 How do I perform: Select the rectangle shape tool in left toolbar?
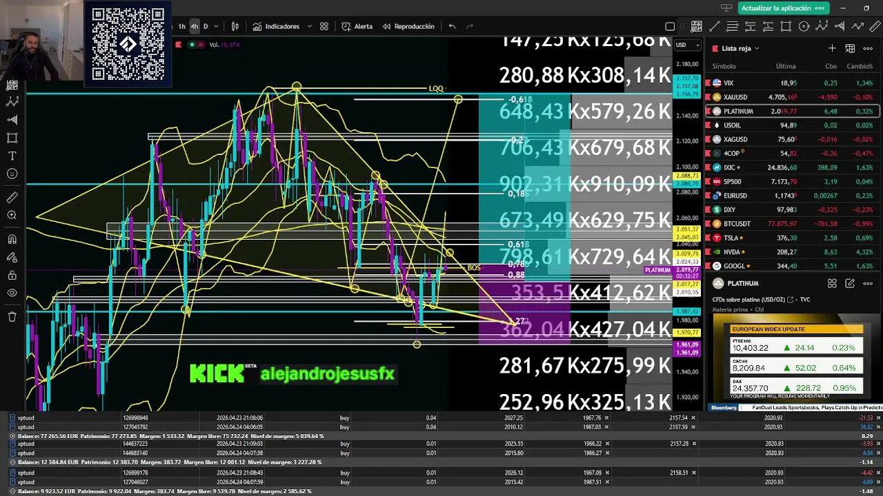[12, 138]
